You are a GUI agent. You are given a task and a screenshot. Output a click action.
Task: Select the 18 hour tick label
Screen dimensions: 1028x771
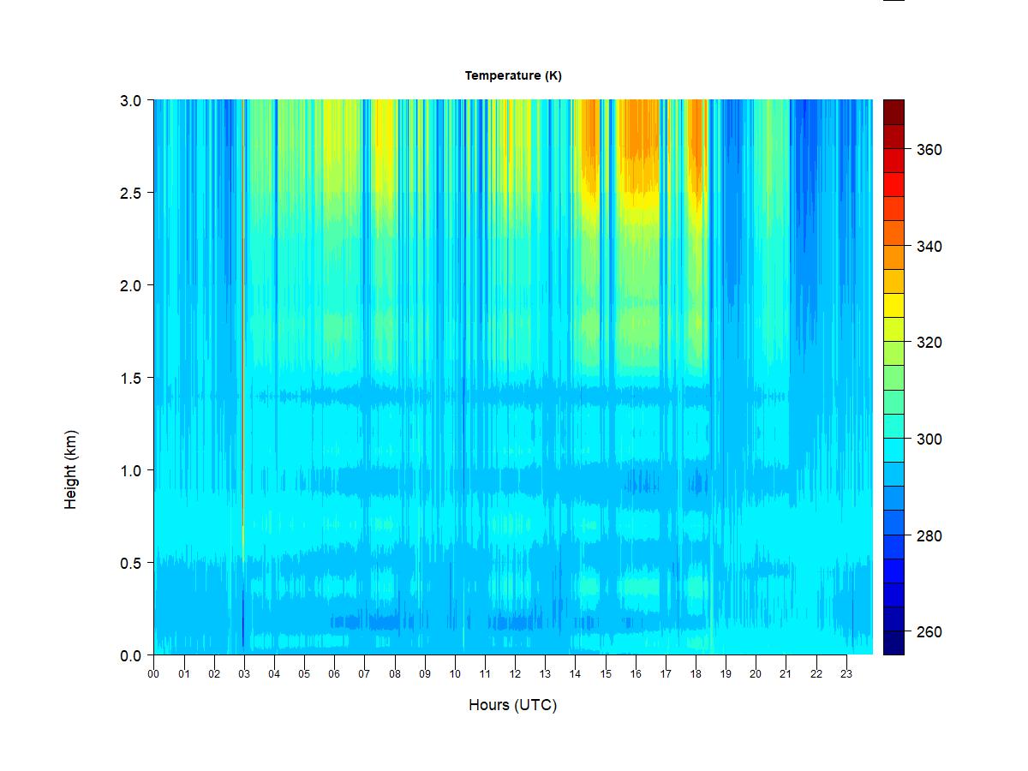coord(696,674)
